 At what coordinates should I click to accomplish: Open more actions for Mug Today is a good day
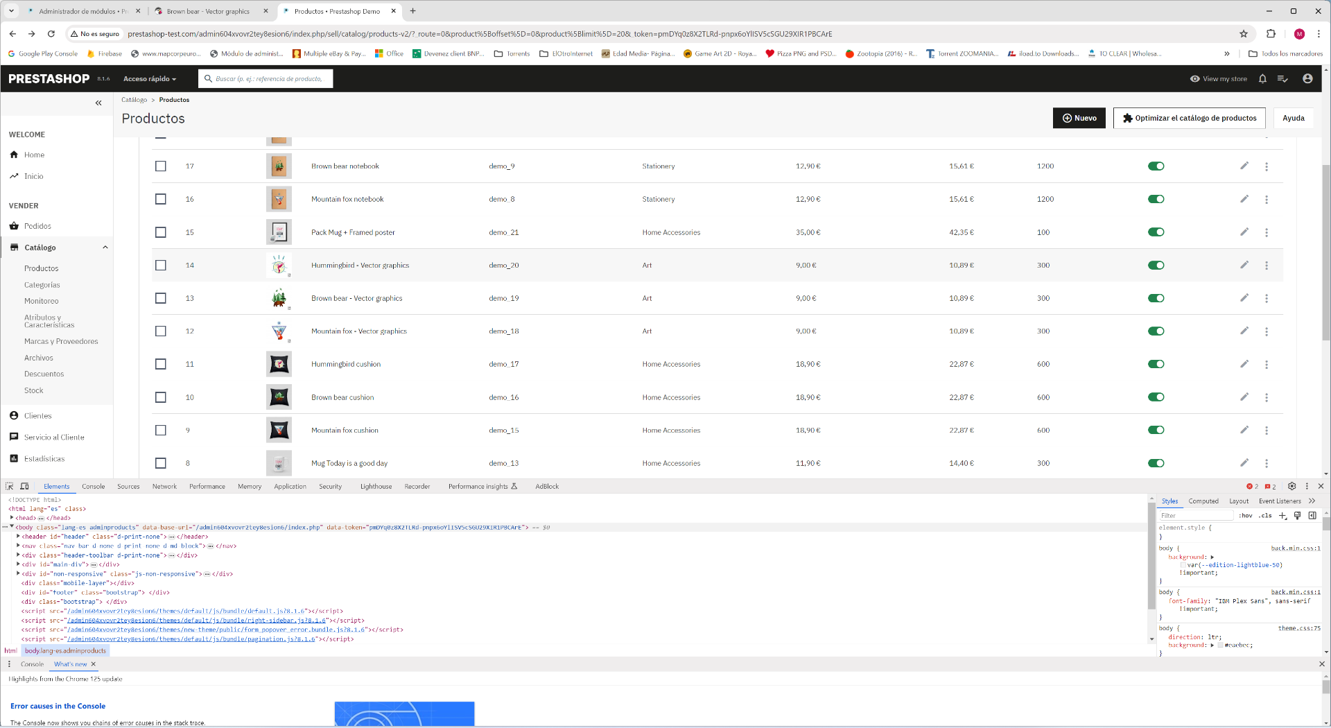[1267, 463]
